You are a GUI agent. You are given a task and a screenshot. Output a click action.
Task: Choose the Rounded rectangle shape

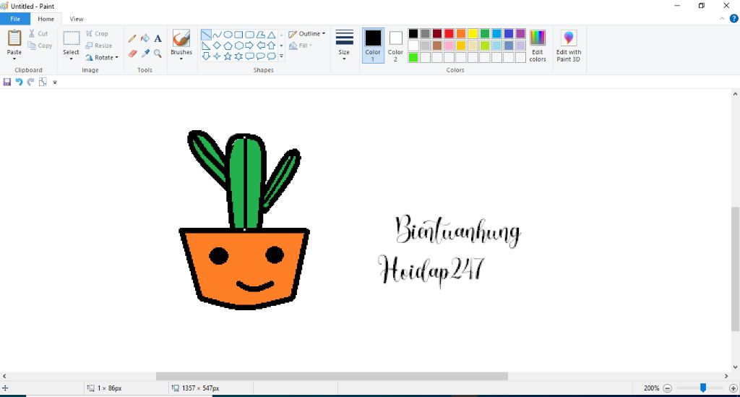[249, 35]
